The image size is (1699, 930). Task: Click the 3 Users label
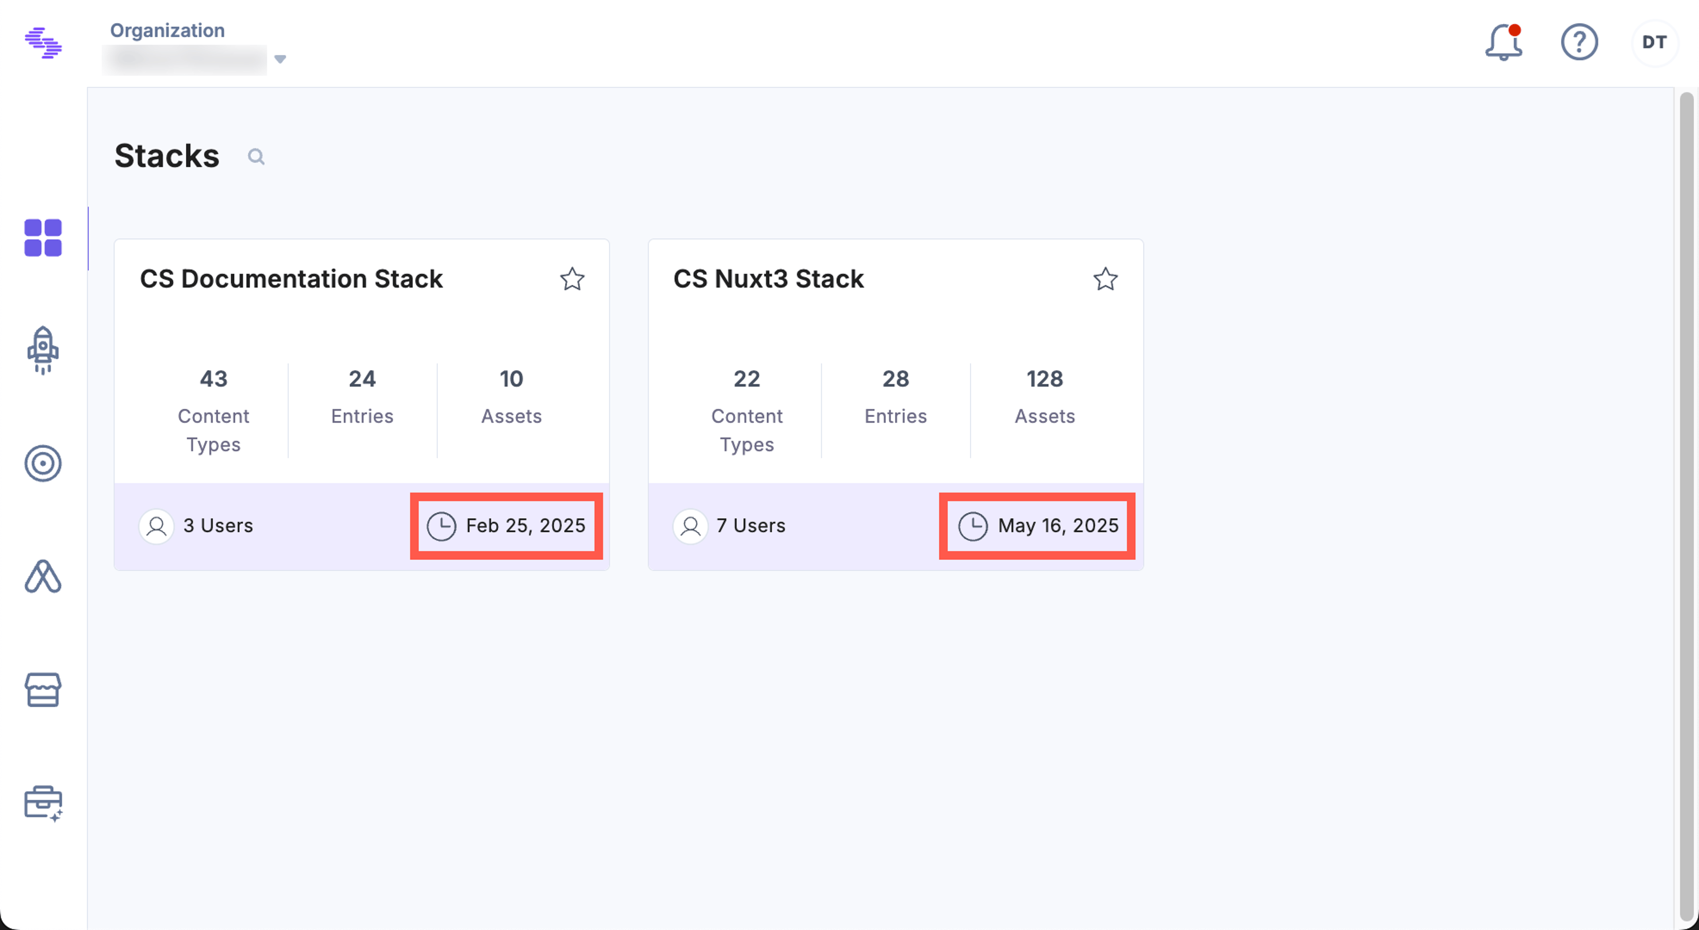point(218,526)
